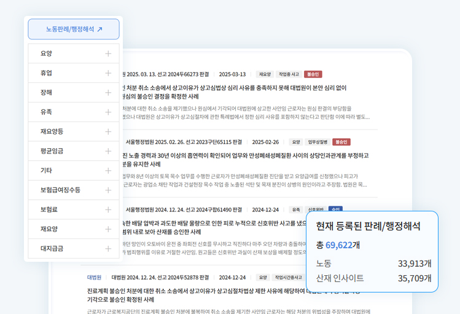Click the 불승인 badge on 2025-02-26 case
Image resolution: width=460 pixels, height=314 pixels.
[x=341, y=142]
